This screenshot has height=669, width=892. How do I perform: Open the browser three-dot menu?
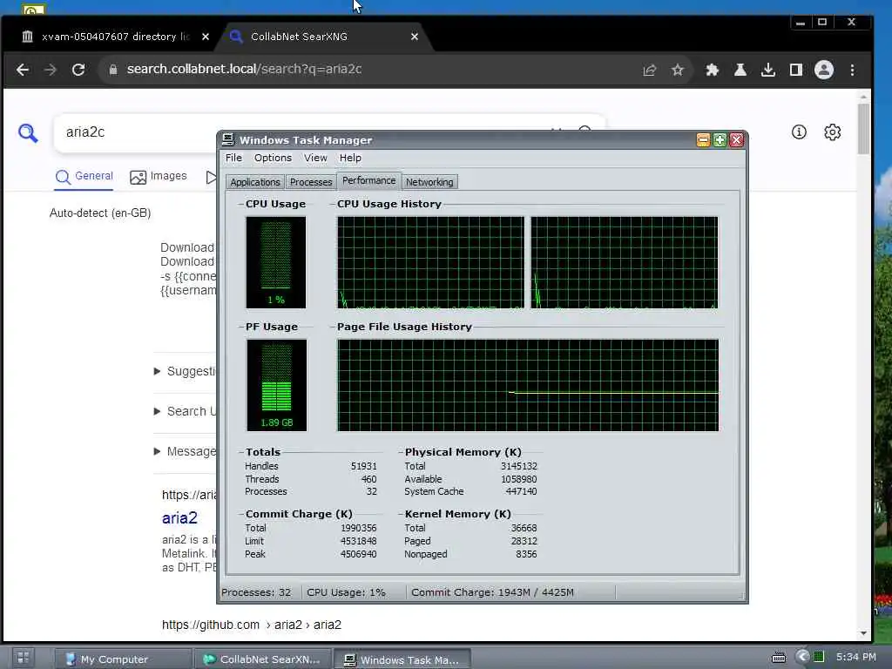[x=852, y=70]
